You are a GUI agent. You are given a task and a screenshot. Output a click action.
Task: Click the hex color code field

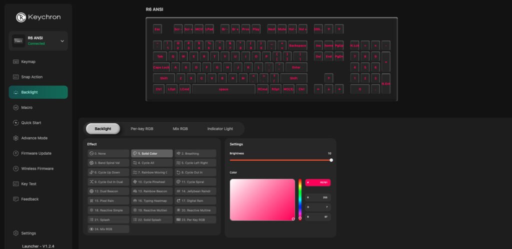pyautogui.click(x=318, y=183)
